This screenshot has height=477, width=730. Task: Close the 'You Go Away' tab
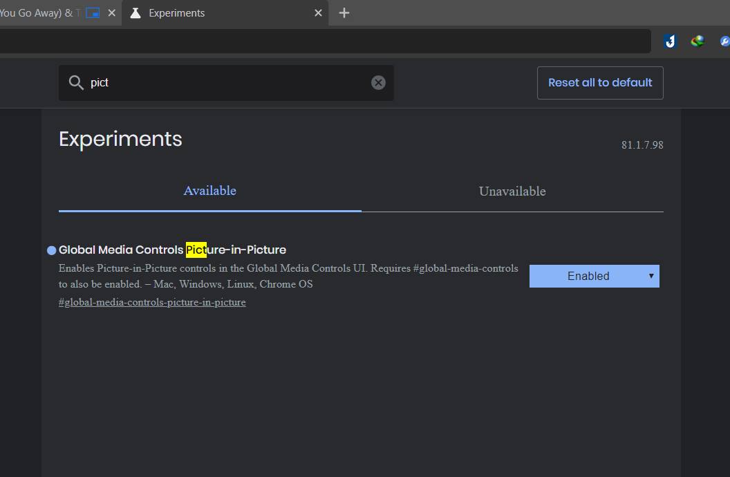coord(112,13)
